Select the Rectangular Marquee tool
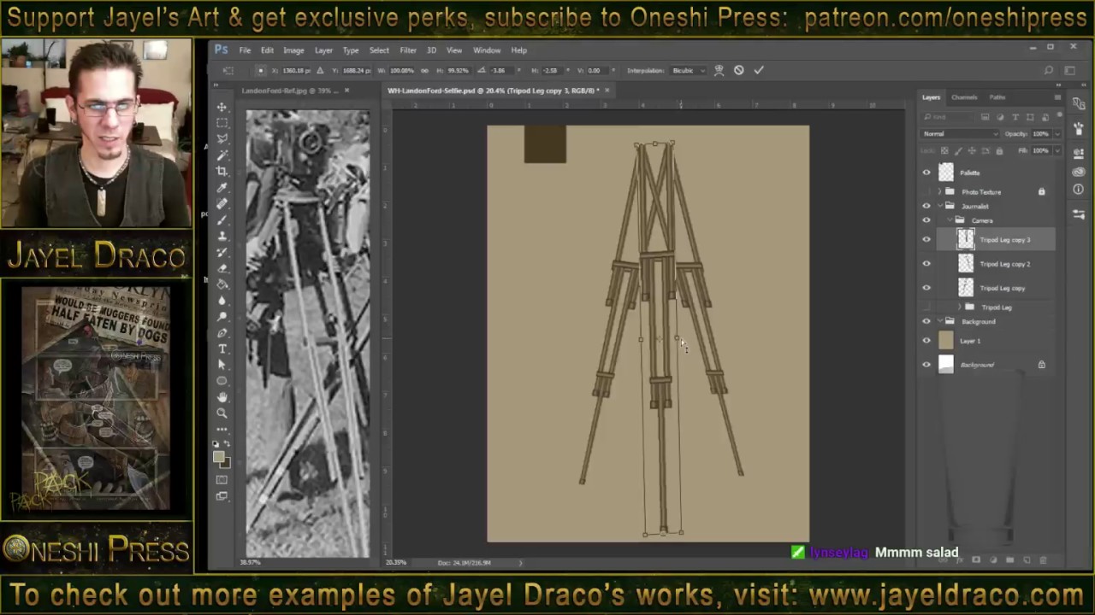1095x615 pixels. coord(222,122)
